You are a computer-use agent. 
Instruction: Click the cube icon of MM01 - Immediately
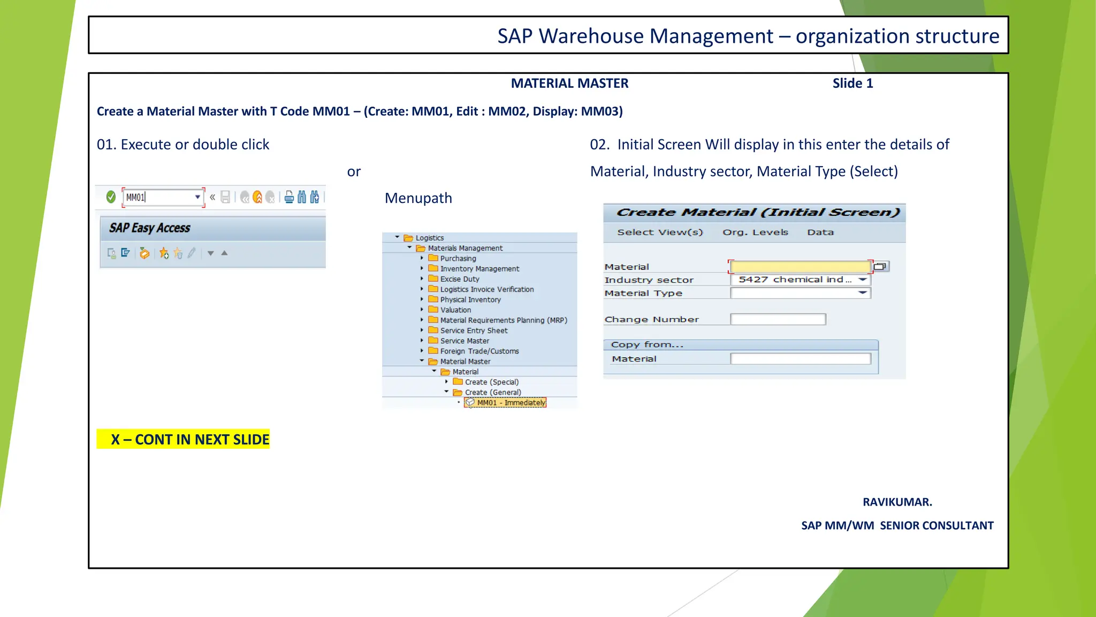[470, 402]
